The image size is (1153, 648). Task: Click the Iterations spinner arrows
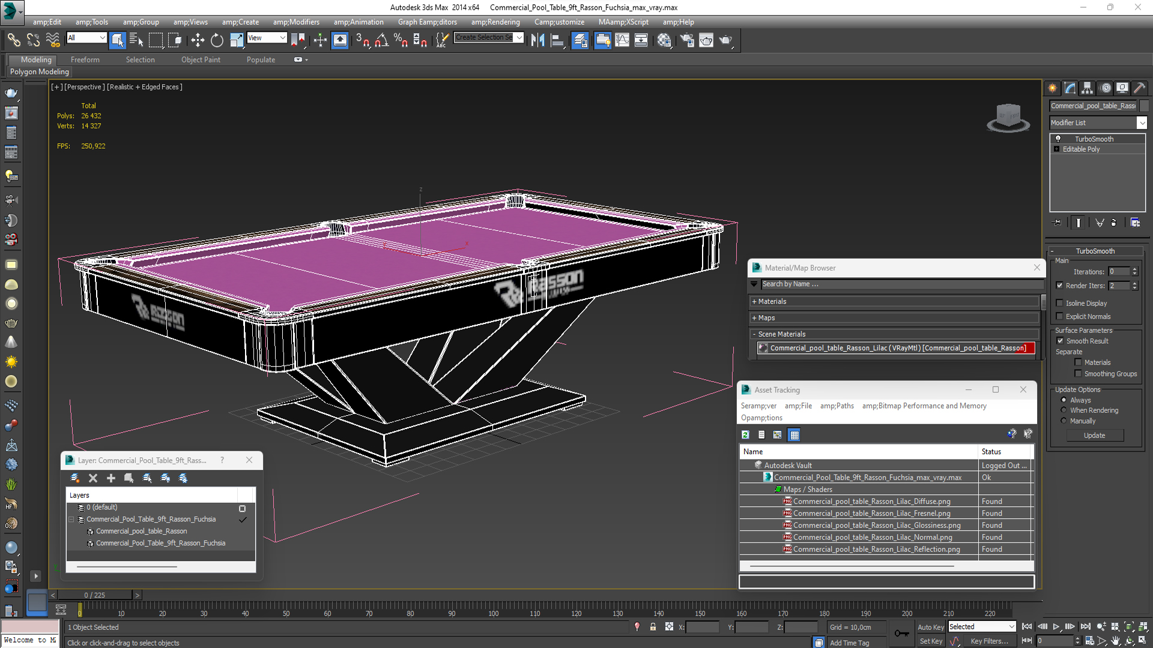[1135, 272]
